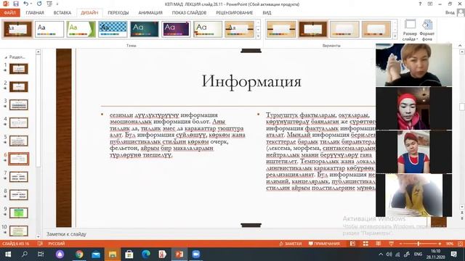Image resolution: width=465 pixels, height=261 pixels.
Task: Open Task View on the taskbar
Action: point(41,254)
